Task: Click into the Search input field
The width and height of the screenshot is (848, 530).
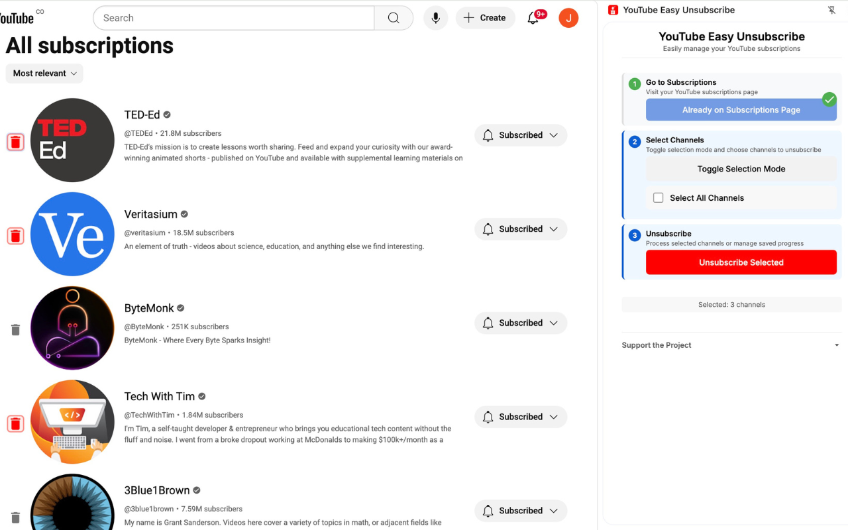Action: (x=234, y=18)
